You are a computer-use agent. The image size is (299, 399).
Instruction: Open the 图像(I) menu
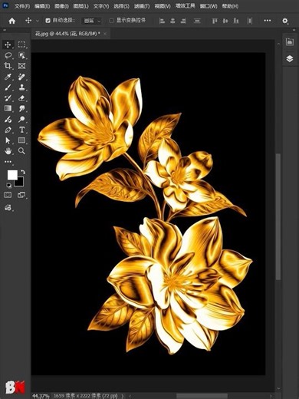(x=61, y=6)
